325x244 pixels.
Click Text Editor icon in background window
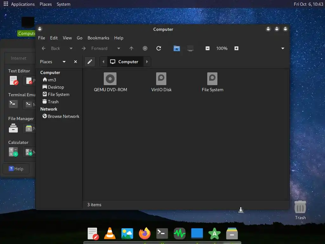click(13, 81)
